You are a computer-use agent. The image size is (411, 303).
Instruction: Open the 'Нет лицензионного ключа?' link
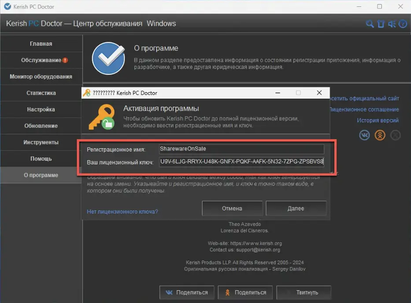point(122,211)
